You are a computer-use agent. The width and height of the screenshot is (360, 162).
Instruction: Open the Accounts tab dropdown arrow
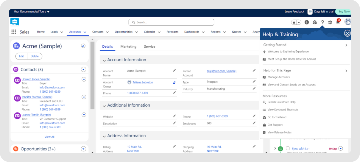[85, 32]
